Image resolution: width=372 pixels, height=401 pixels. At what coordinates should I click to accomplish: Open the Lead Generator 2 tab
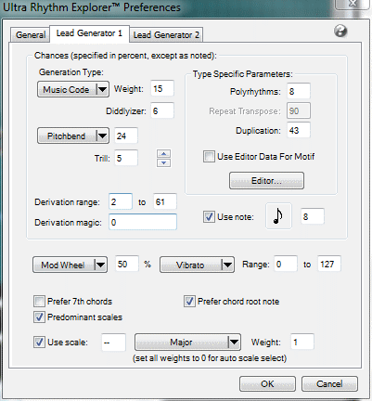click(x=166, y=34)
